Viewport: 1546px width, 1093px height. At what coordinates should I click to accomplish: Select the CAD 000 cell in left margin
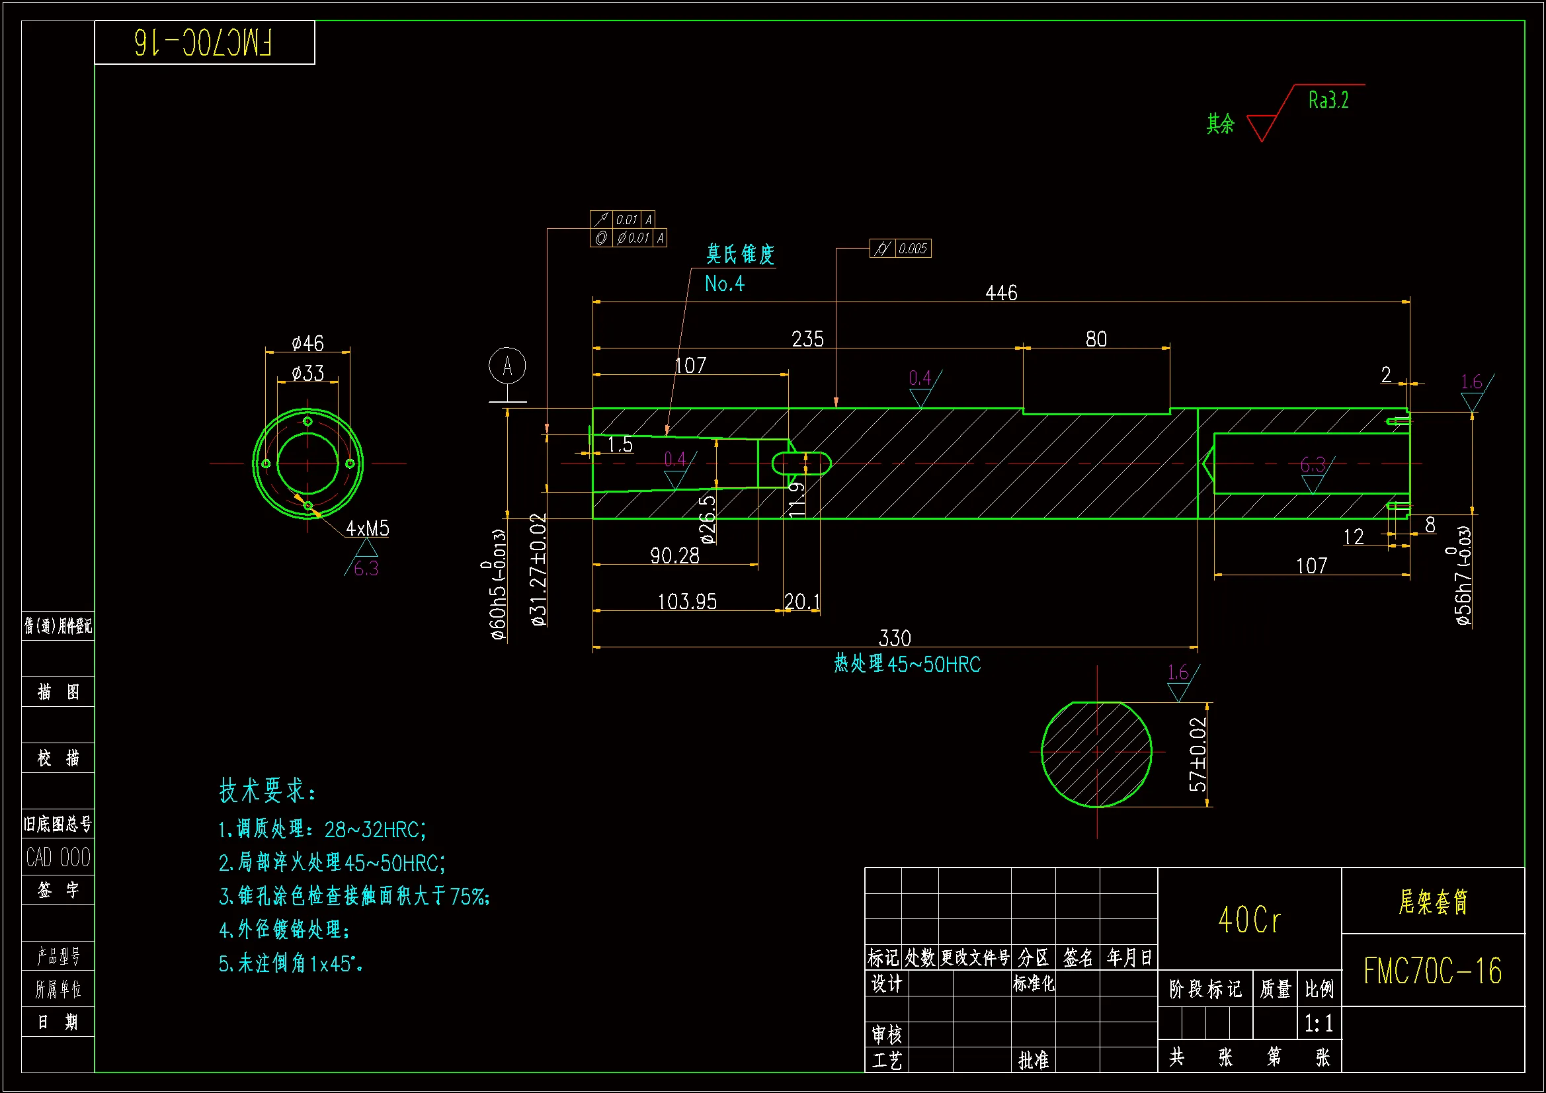(x=58, y=858)
